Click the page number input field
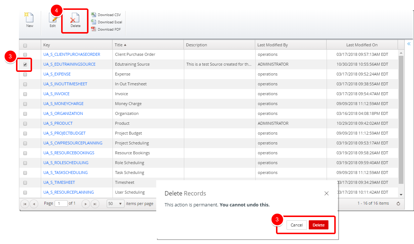The width and height of the screenshot is (414, 244). coord(61,204)
